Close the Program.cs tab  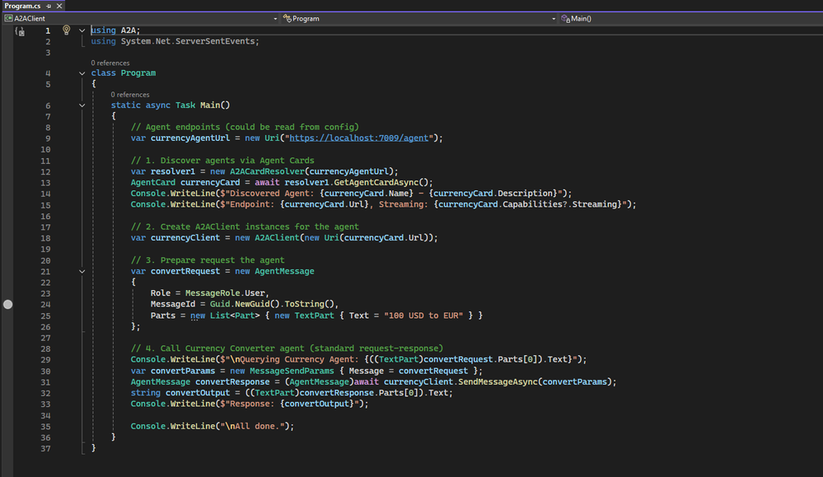58,6
